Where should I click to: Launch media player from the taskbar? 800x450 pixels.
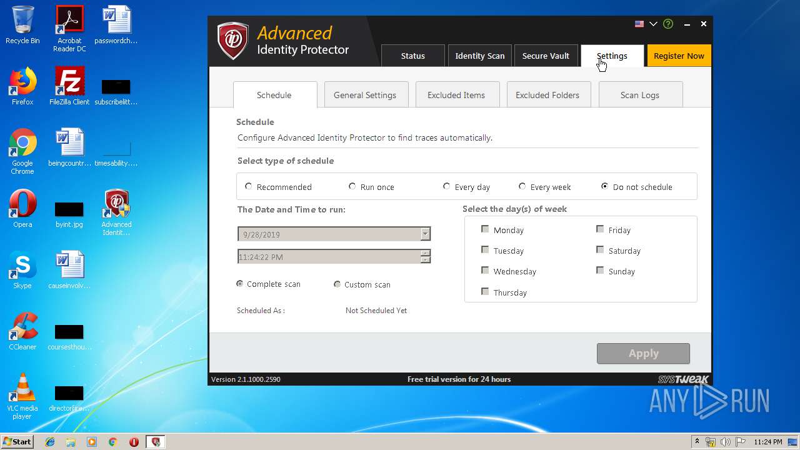click(92, 442)
